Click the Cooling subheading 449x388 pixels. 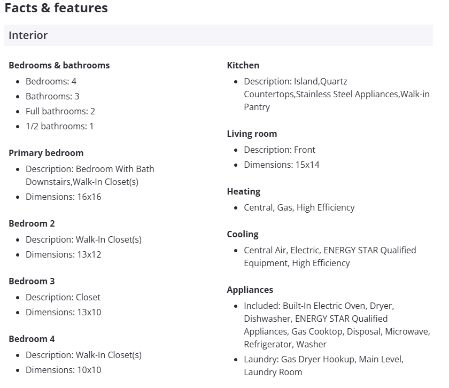(x=242, y=234)
